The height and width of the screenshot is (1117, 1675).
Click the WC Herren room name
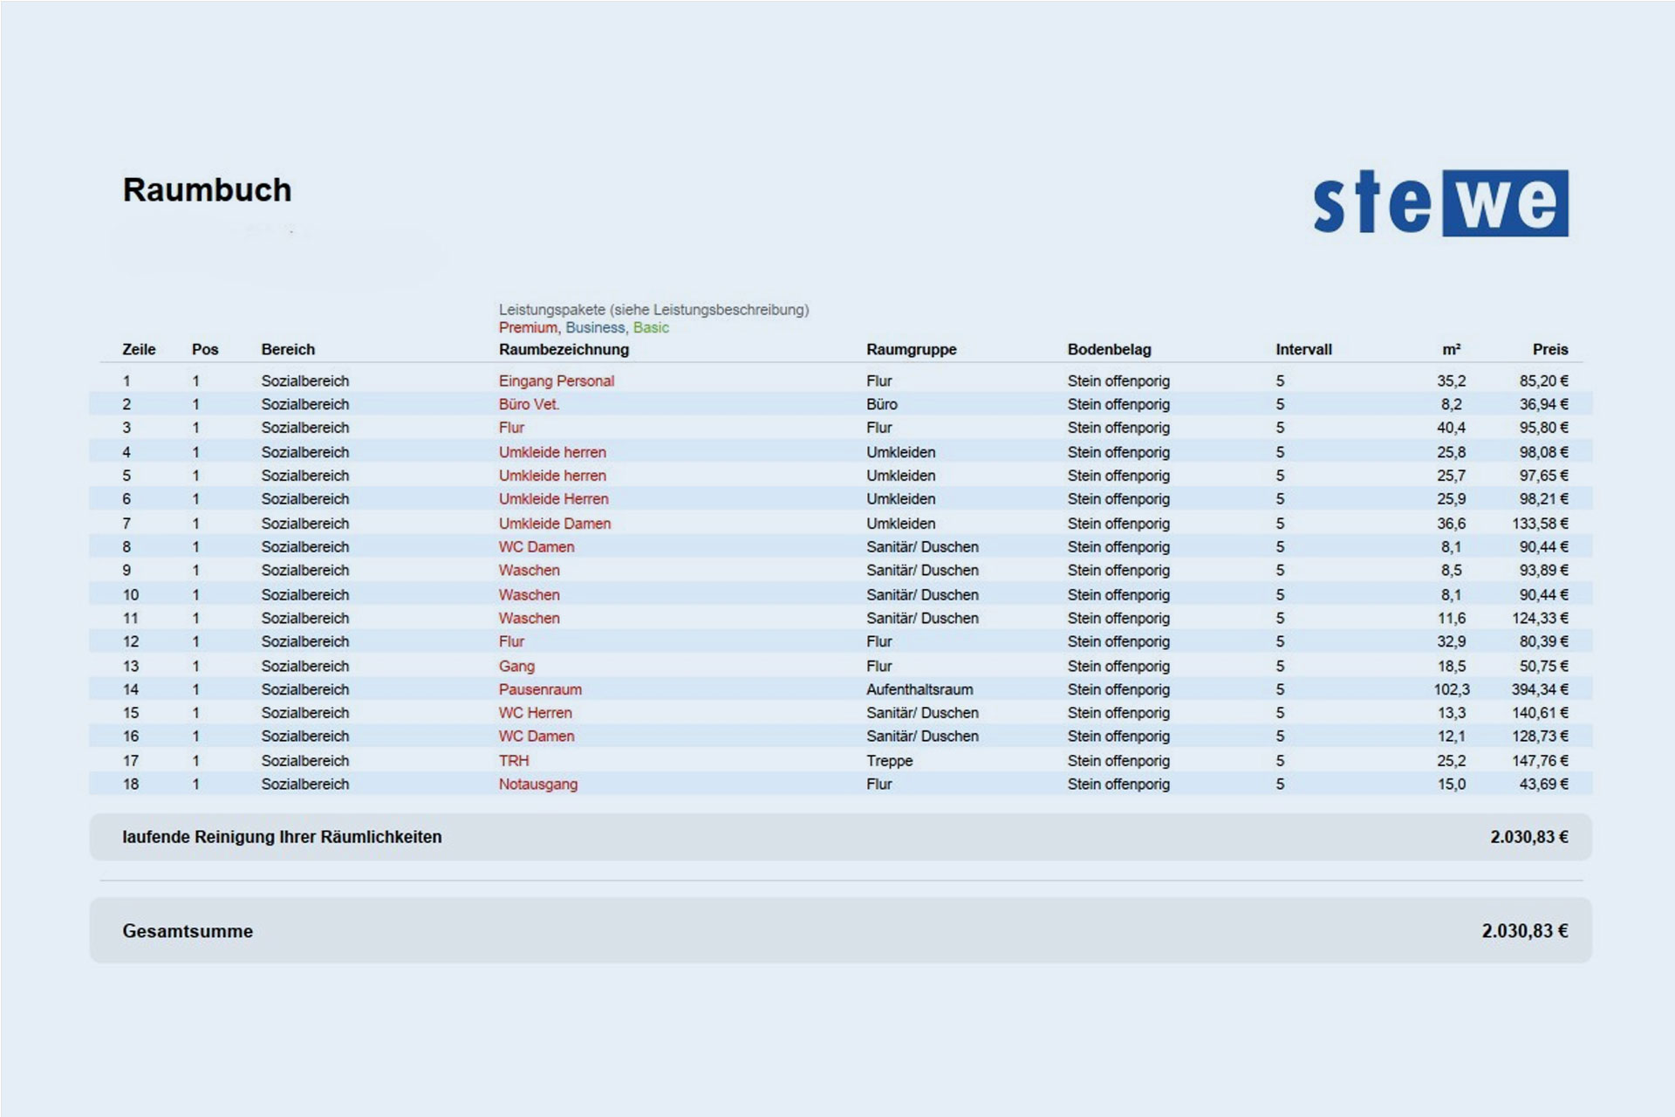tap(535, 713)
